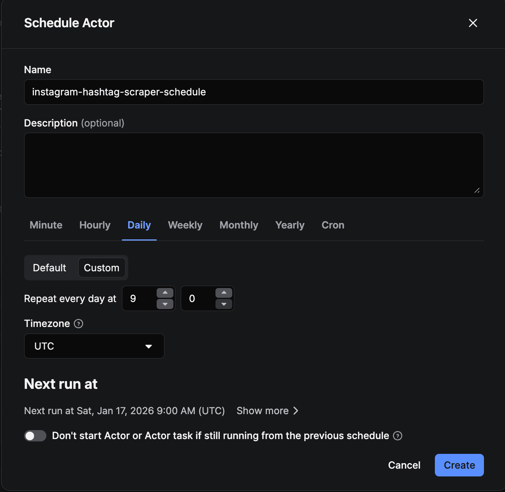The height and width of the screenshot is (492, 505).
Task: Cancel the schedule creation
Action: (x=404, y=465)
